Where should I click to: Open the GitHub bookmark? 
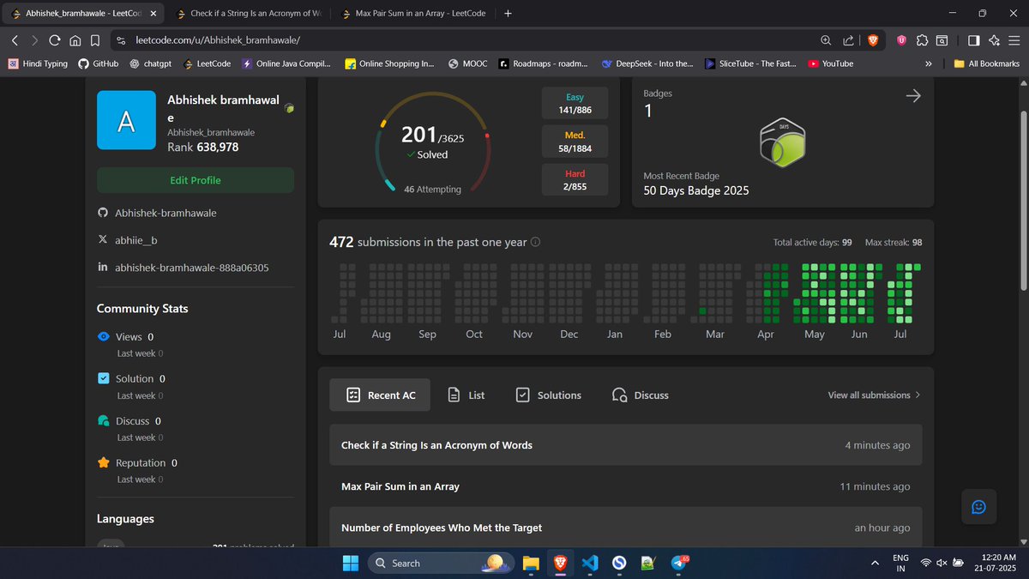click(98, 63)
